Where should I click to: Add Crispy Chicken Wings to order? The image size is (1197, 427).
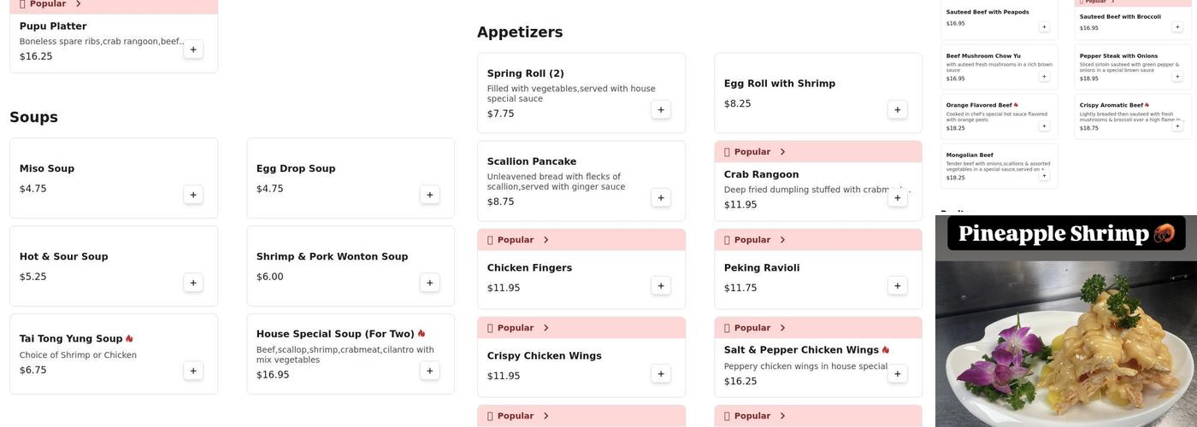pyautogui.click(x=660, y=373)
